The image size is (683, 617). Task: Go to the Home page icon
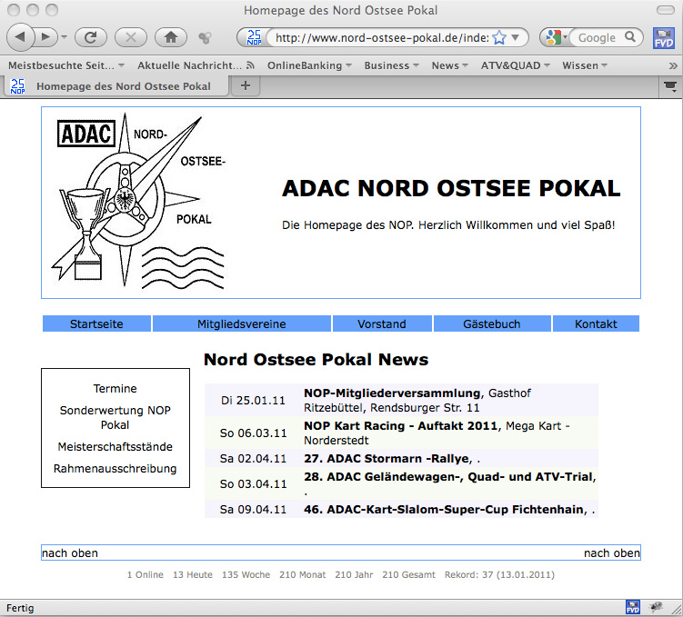[170, 37]
